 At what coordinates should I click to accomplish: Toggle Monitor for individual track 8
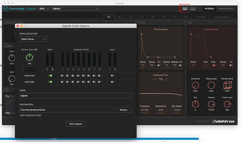99,75
